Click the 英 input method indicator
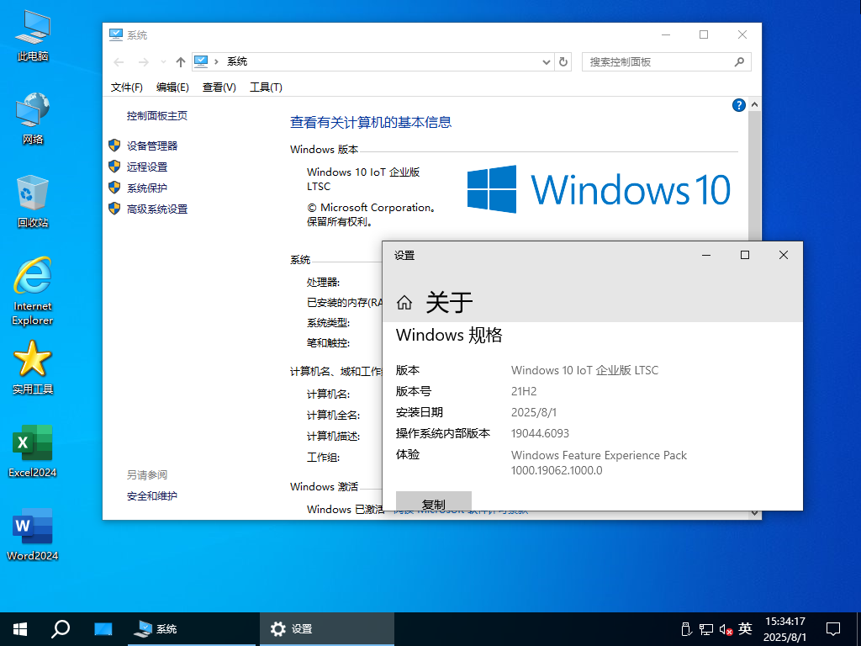The height and width of the screenshot is (646, 861). [x=745, y=628]
